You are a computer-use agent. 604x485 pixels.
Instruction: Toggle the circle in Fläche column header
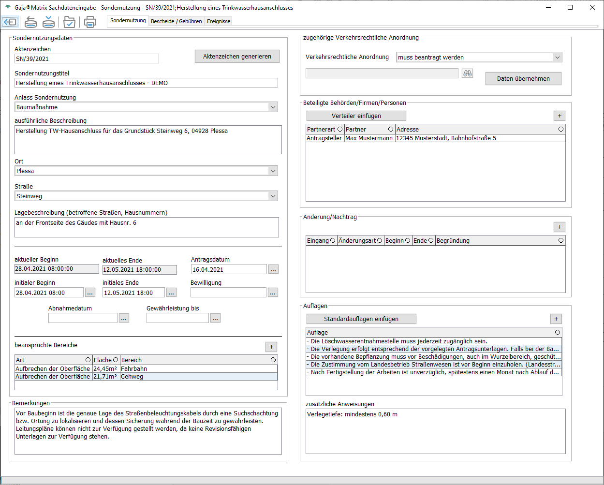click(x=116, y=360)
